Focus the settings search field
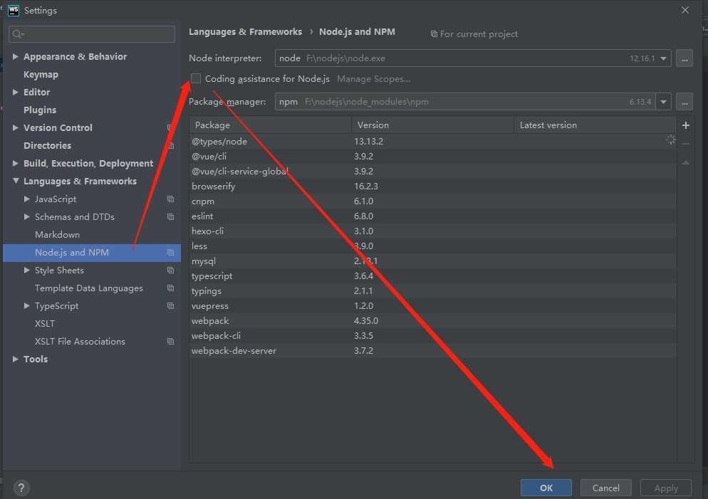The image size is (708, 499). 92,34
